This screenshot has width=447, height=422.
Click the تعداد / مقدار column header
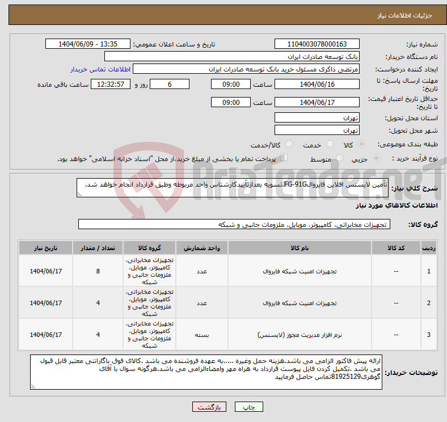click(98, 248)
